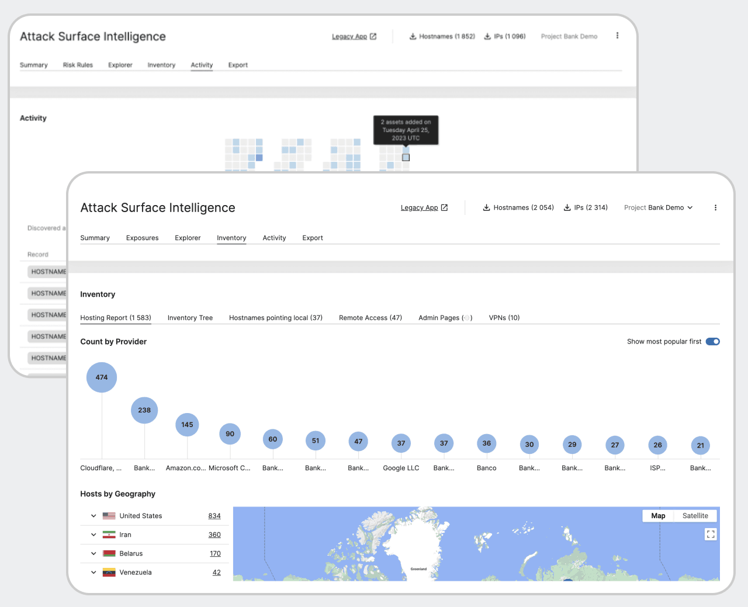Click the download icon next to Hostnames (1 852)
The width and height of the screenshot is (748, 607).
pyautogui.click(x=413, y=36)
